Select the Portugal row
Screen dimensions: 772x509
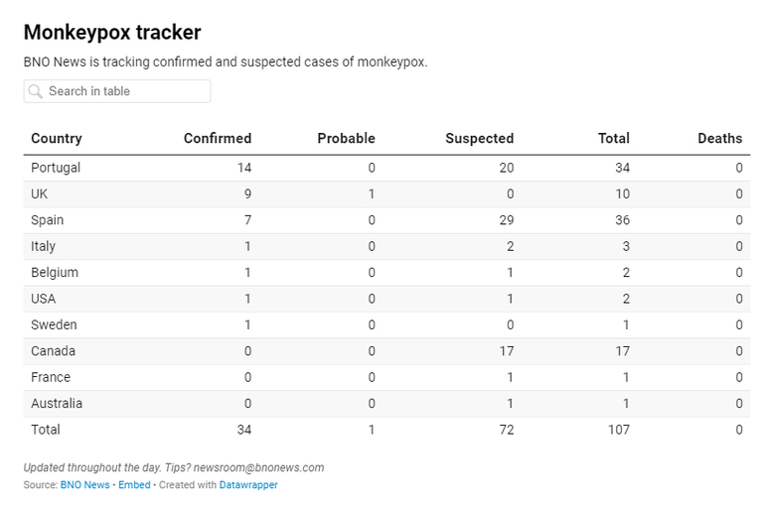pos(386,169)
